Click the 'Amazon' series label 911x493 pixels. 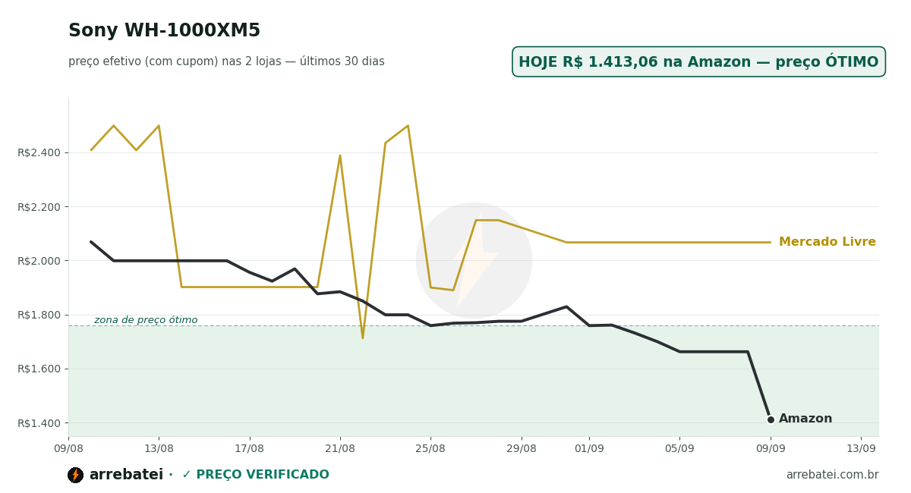[805, 419]
